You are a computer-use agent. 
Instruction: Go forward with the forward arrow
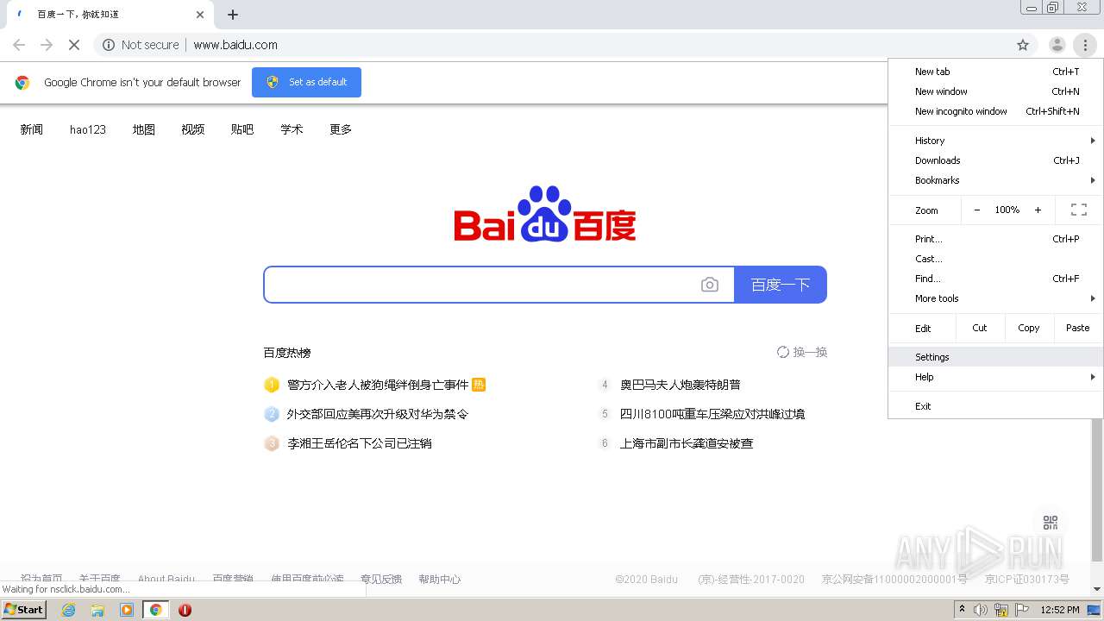47,45
